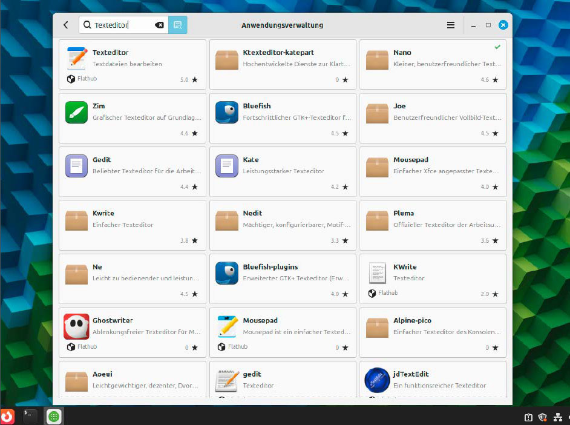Click the Nano package icon
This screenshot has width=570, height=425.
pyautogui.click(x=377, y=59)
